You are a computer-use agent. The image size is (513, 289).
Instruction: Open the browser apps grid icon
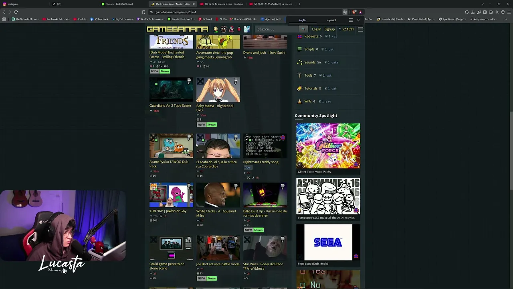coord(4,19)
